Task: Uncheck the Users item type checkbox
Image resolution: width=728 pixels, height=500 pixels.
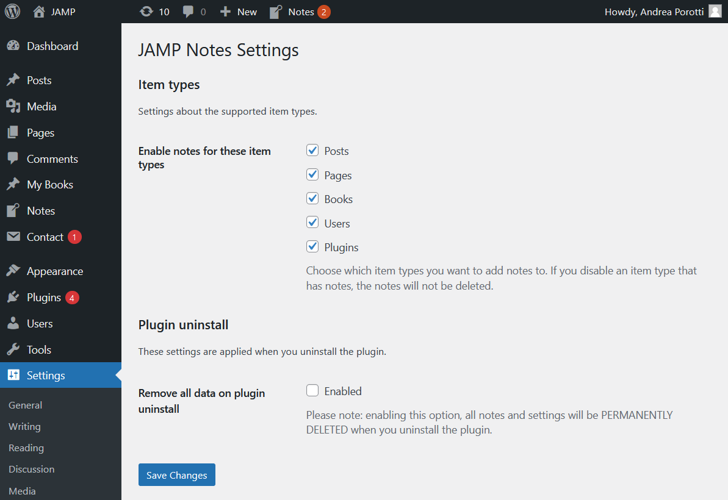Action: pos(312,222)
